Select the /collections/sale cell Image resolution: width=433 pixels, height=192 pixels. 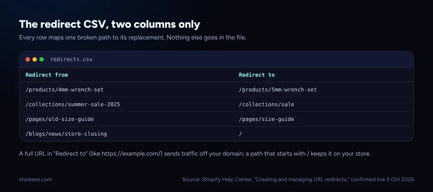tap(266, 104)
